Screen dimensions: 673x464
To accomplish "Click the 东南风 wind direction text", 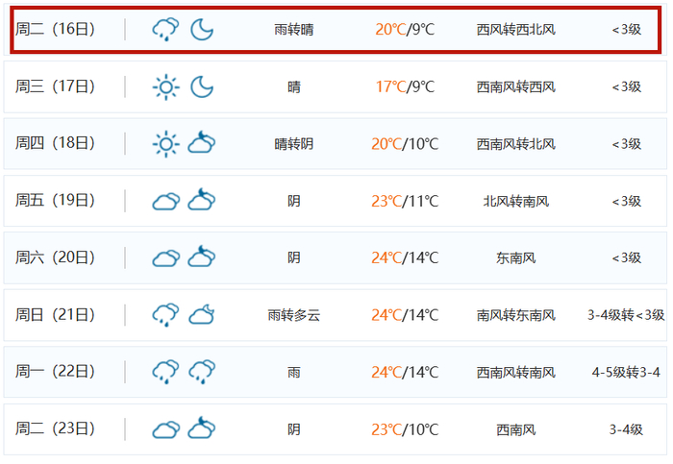I will click(515, 257).
